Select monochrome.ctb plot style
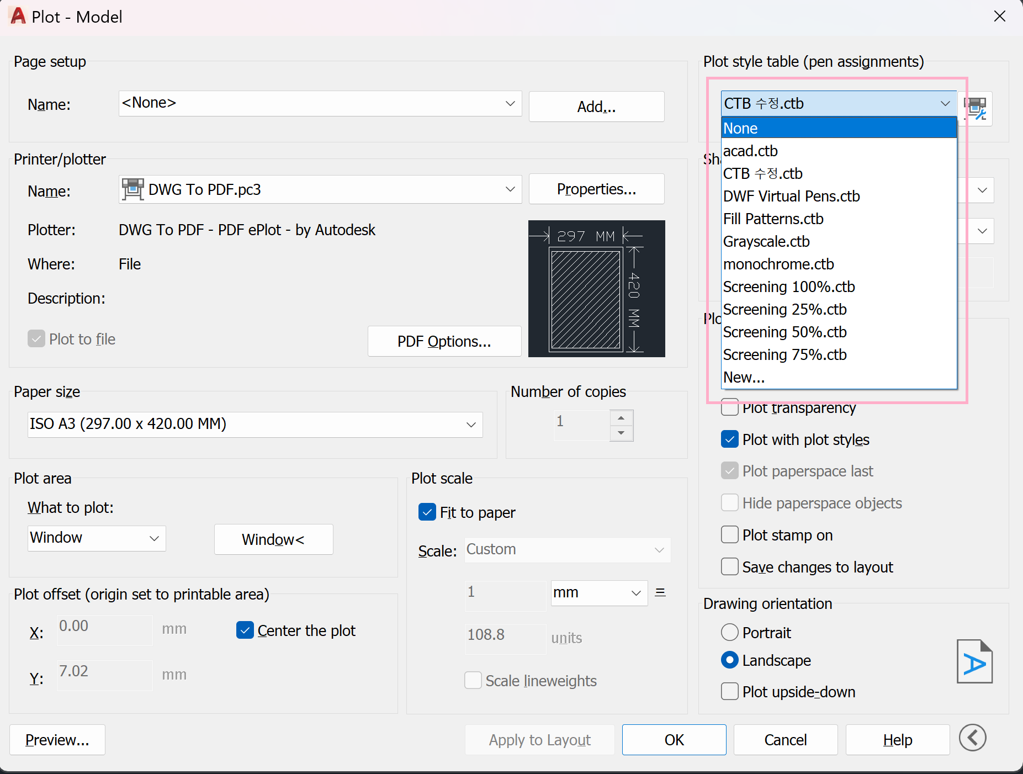The height and width of the screenshot is (774, 1023). click(x=839, y=264)
